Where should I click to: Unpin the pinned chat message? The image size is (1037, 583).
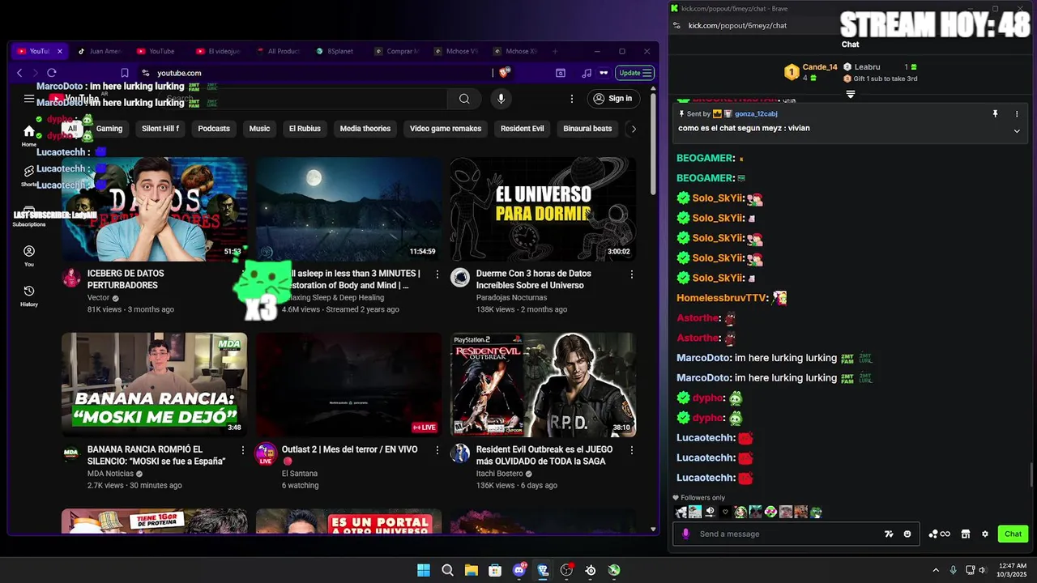pos(995,114)
